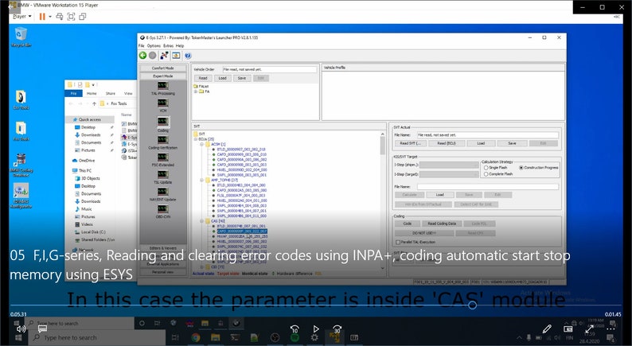Click the connection icon in E-Sys toolbar
The width and height of the screenshot is (632, 346).
[164, 56]
